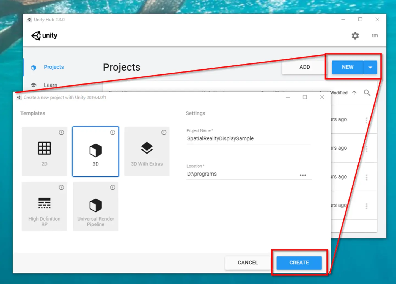Open the NEW button version dropdown arrow

click(x=370, y=67)
